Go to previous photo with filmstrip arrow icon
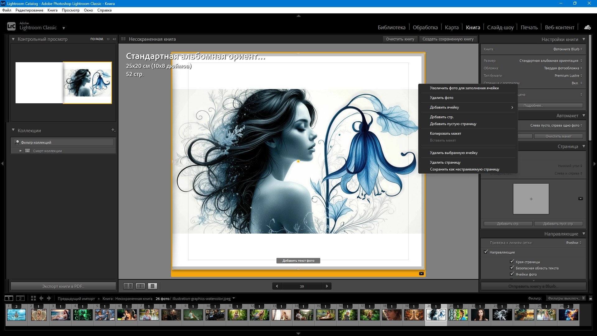 [41, 298]
